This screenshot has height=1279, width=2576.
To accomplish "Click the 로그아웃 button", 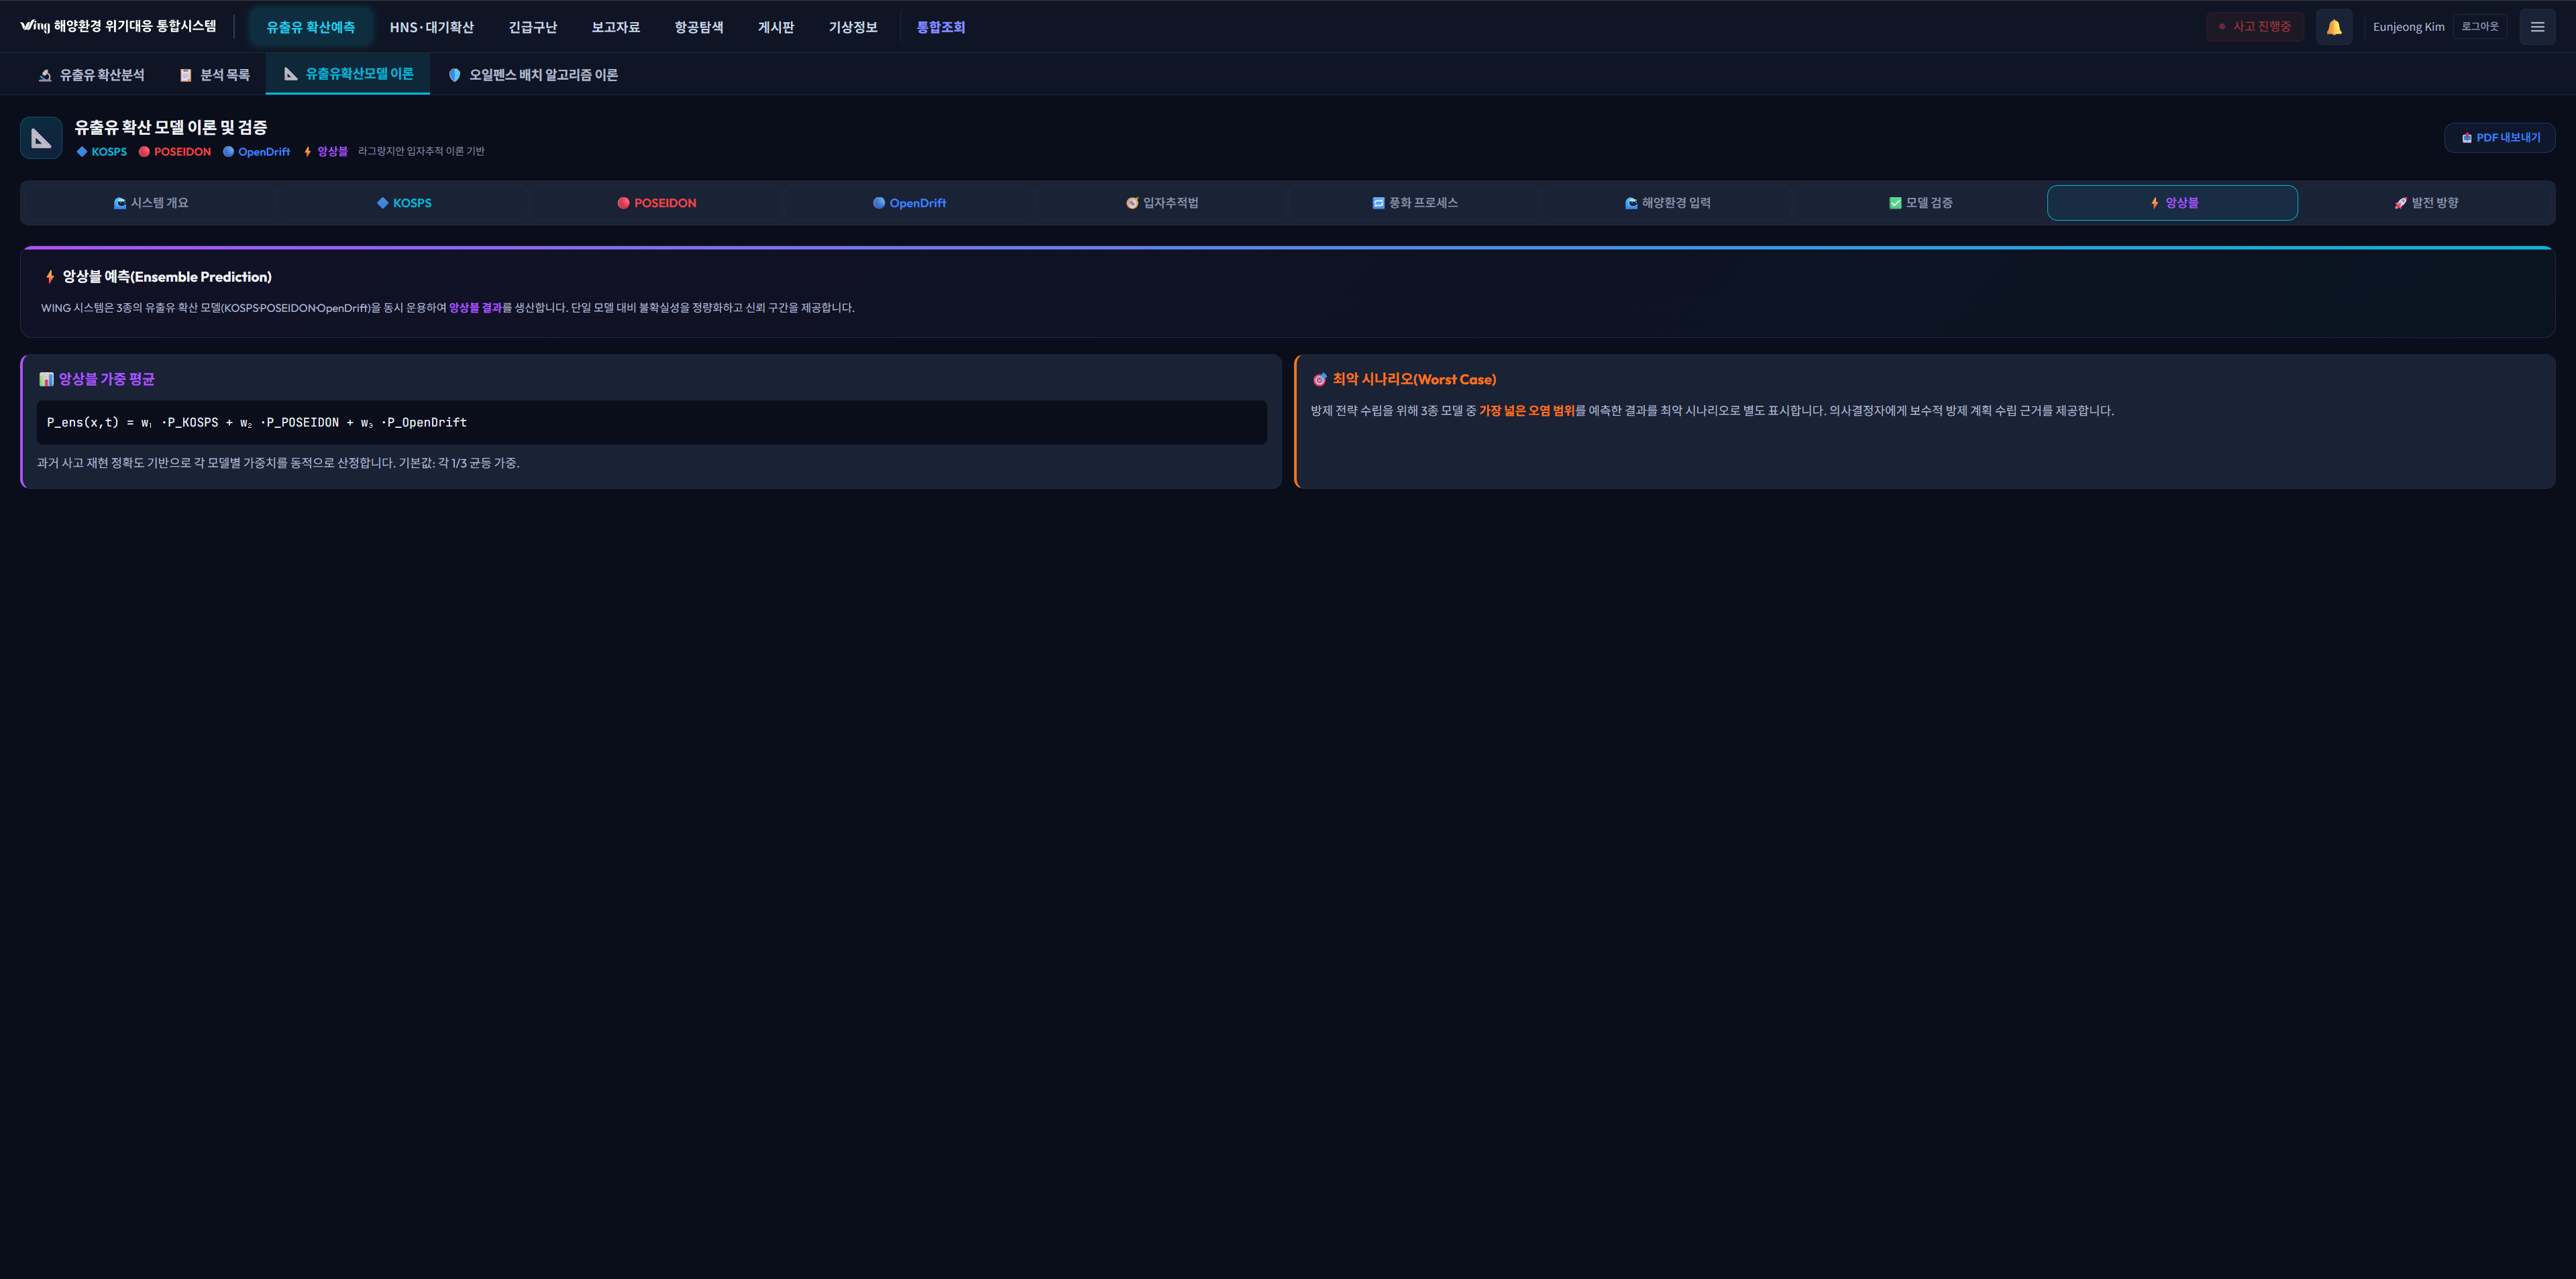I will 2479,27.
